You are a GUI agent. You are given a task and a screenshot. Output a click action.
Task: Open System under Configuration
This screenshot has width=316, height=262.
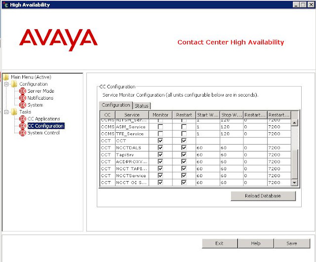35,105
